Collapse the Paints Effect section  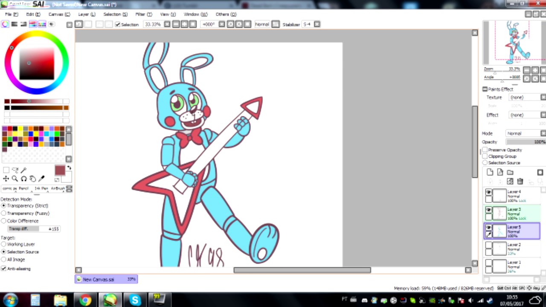(x=485, y=89)
